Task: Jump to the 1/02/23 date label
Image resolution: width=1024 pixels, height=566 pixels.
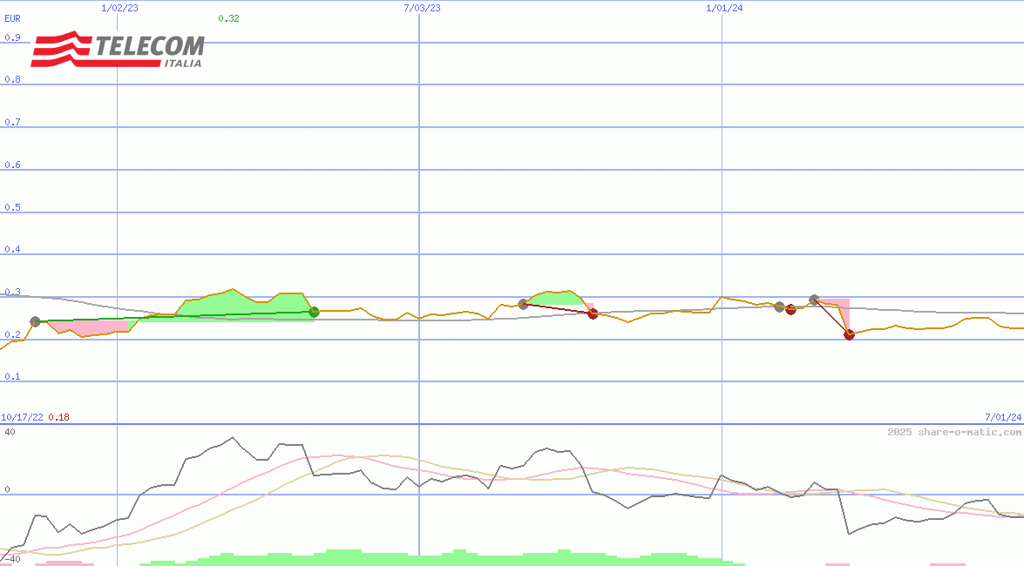Action: pos(119,8)
